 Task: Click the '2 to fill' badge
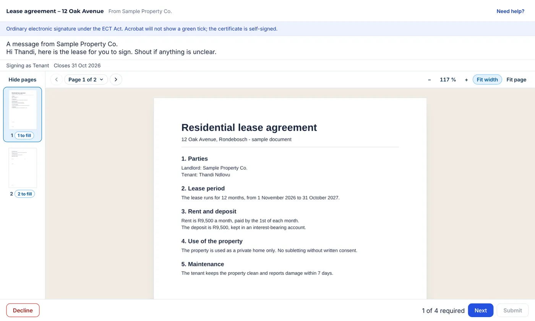click(24, 194)
